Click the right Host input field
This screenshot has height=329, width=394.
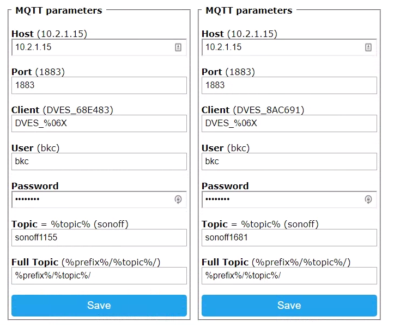282,47
